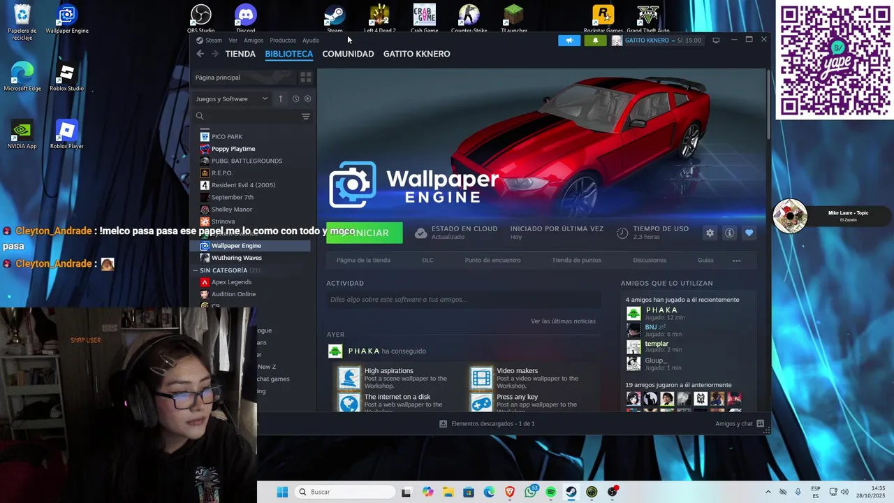
Task: Open Tienda de puntos link
Action: pos(577,260)
